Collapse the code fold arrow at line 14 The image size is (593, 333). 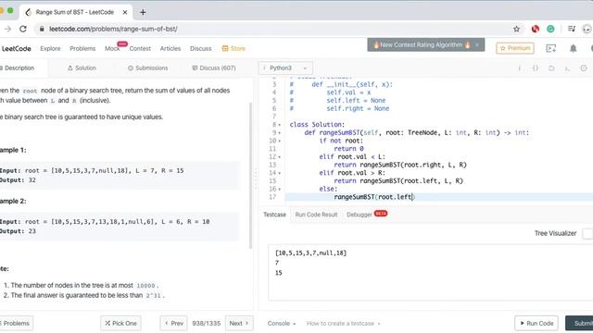click(x=280, y=173)
